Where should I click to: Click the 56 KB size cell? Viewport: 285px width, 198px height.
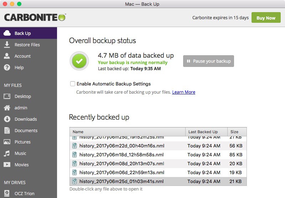pyautogui.click(x=236, y=146)
